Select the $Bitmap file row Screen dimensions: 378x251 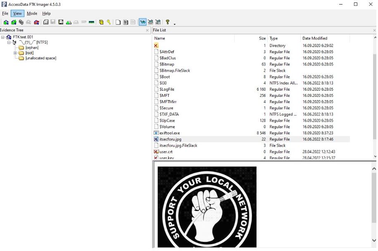pos(252,64)
